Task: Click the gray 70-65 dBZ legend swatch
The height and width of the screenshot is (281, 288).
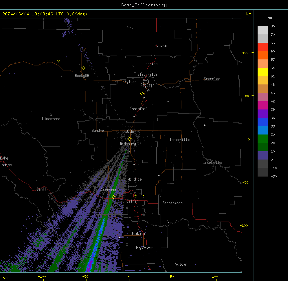Action: click(263, 38)
